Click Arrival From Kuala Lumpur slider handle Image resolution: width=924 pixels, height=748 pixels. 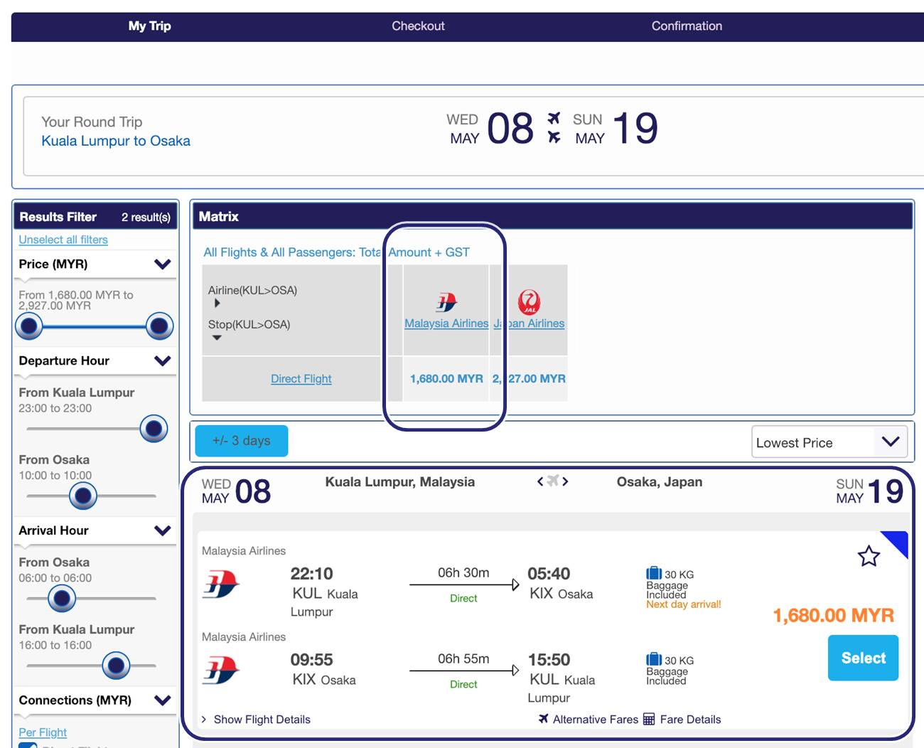tap(116, 666)
